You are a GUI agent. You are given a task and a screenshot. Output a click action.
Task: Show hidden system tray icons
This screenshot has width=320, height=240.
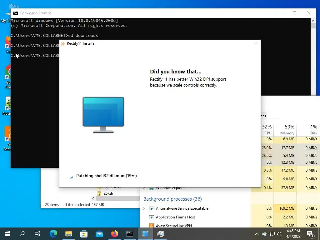pos(257,234)
